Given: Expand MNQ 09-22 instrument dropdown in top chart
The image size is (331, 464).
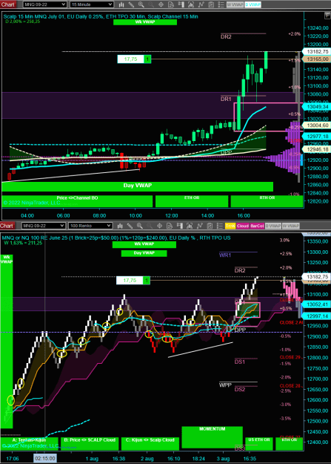Looking at the screenshot, I should [x=44, y=4].
